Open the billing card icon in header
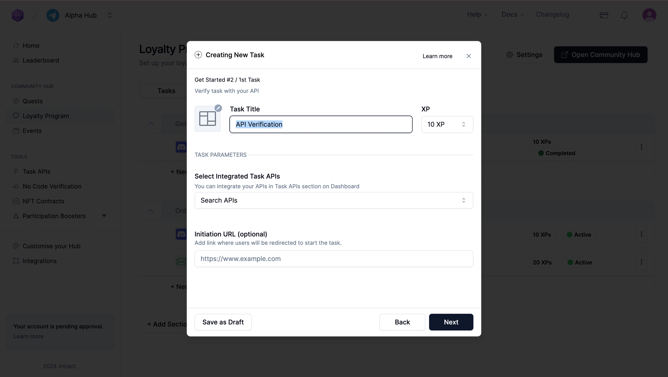This screenshot has height=377, width=668. coord(604,15)
